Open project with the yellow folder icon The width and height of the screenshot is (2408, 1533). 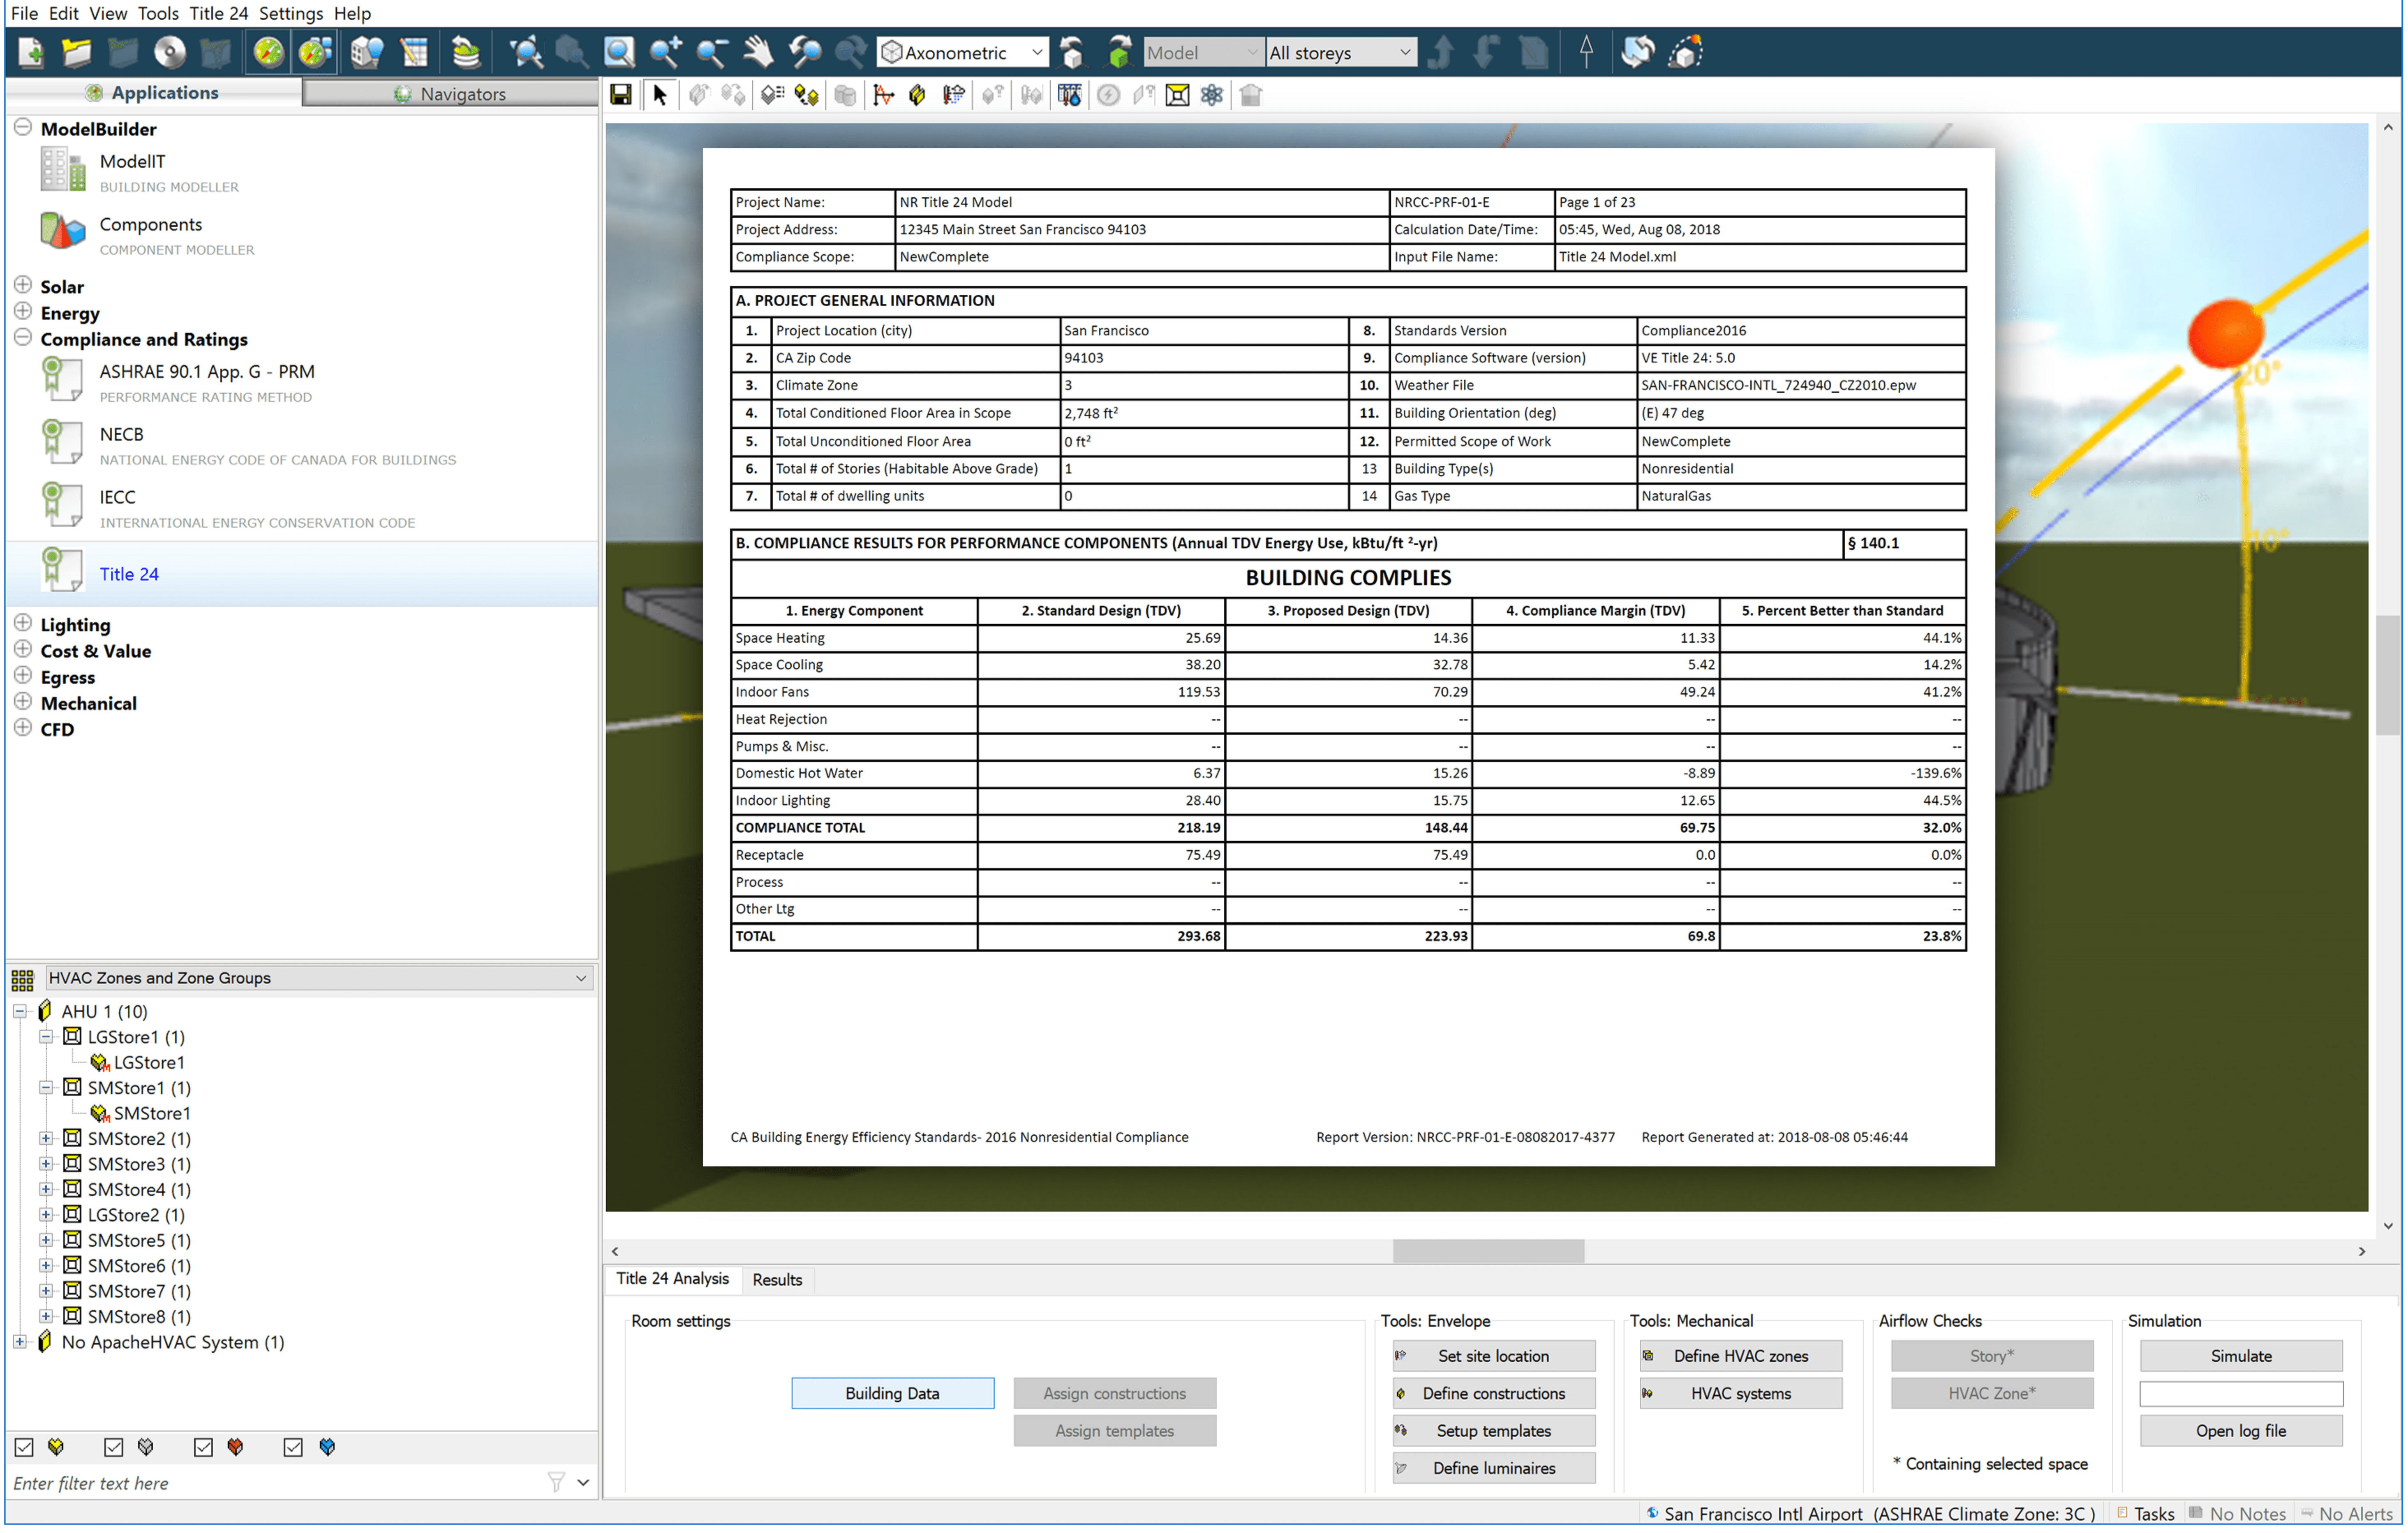[x=76, y=52]
